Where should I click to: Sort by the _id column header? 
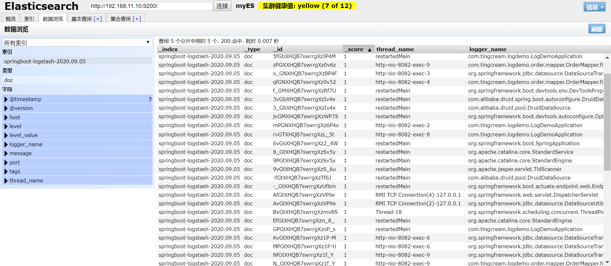307,49
